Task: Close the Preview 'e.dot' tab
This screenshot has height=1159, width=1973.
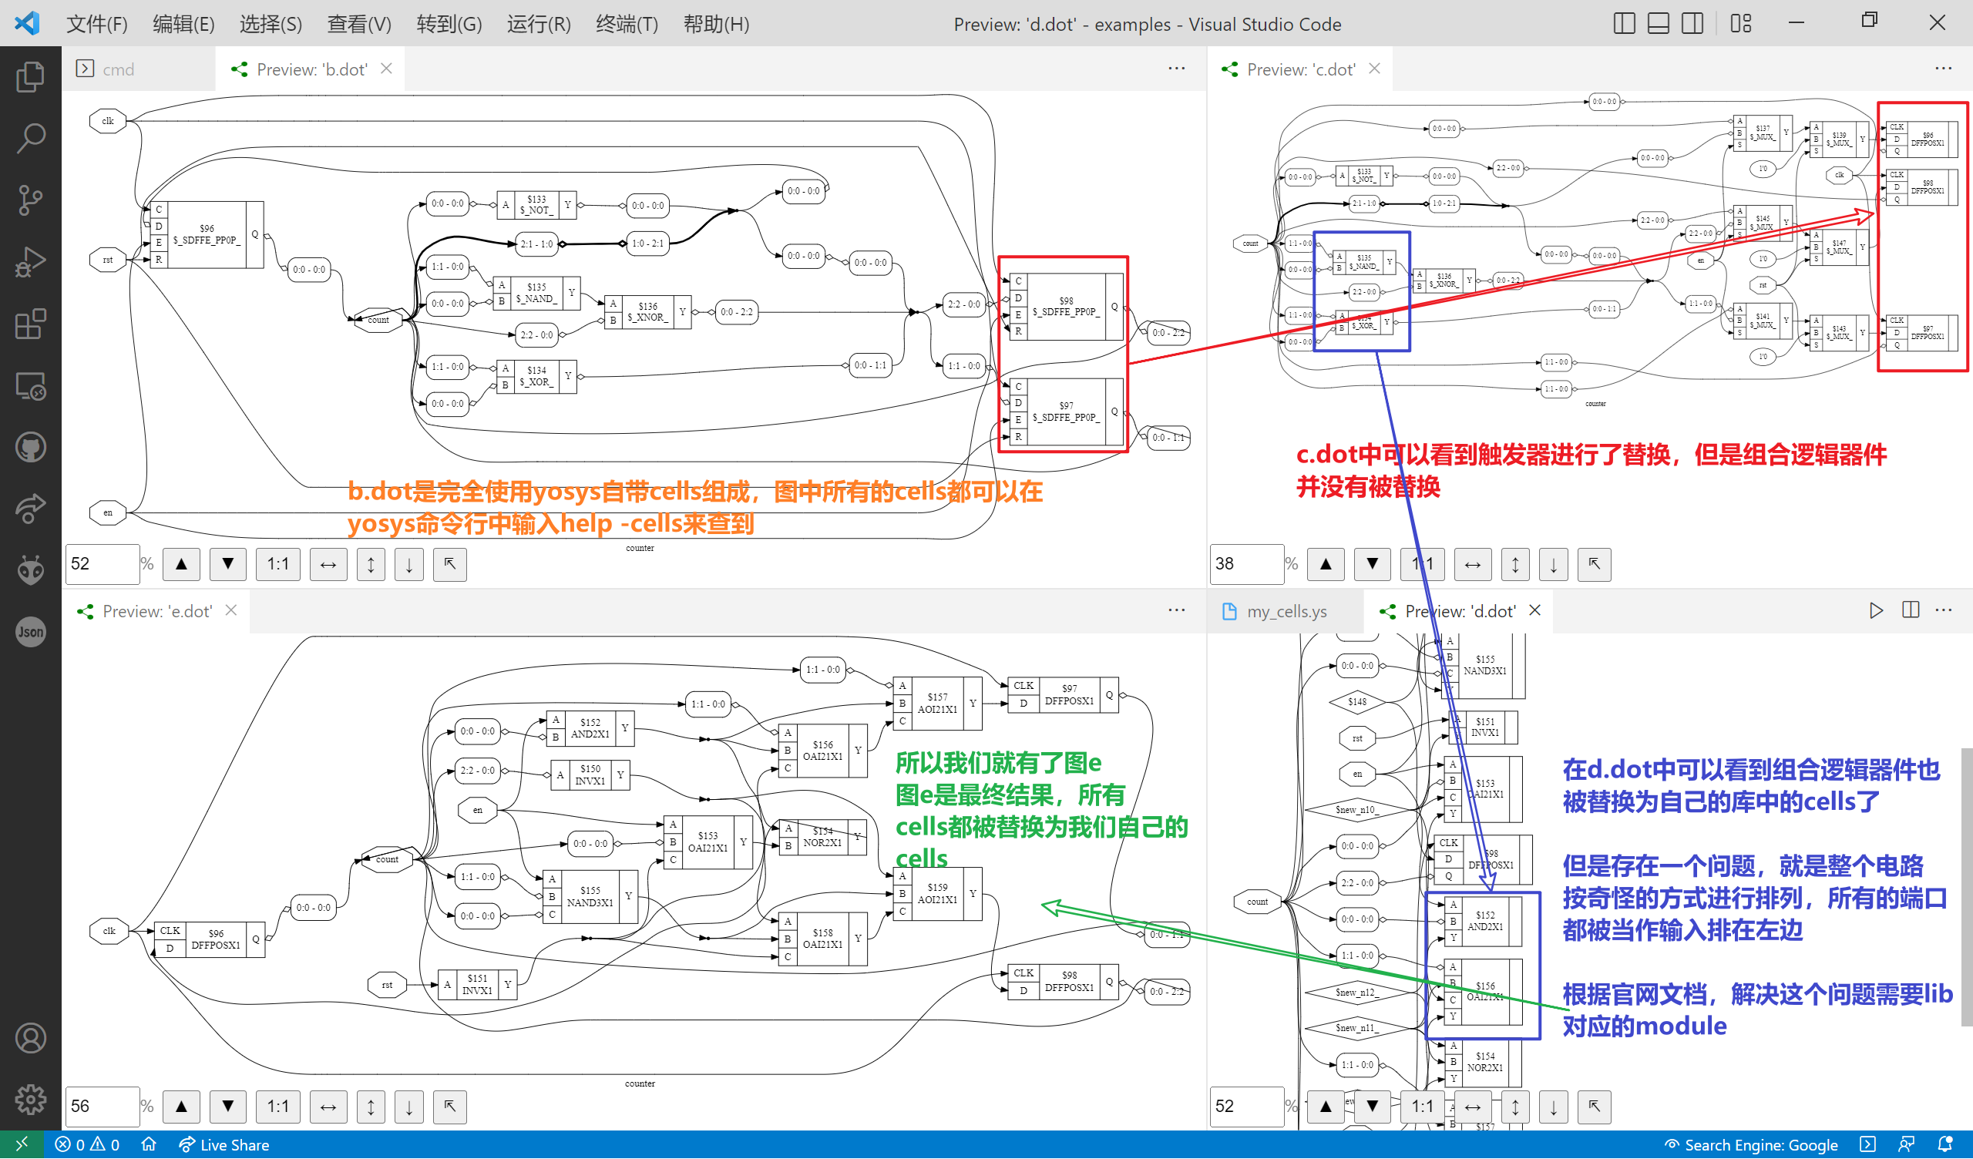Action: coord(231,610)
